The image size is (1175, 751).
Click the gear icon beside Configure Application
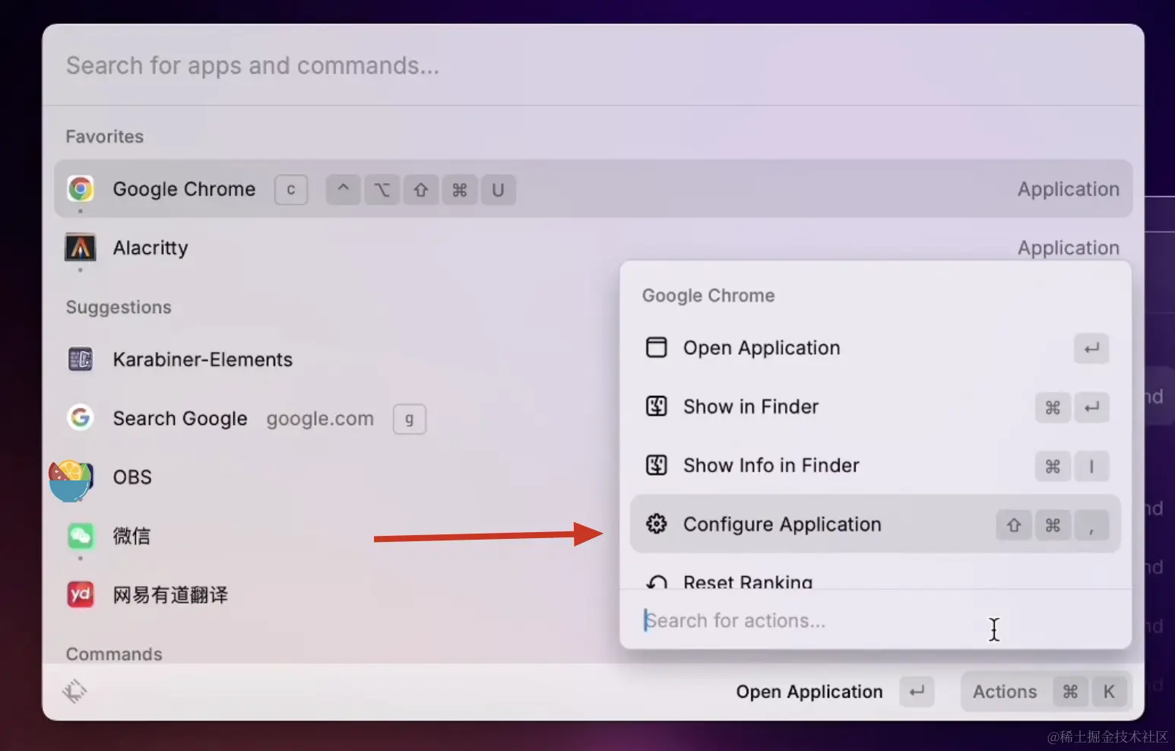pos(656,524)
